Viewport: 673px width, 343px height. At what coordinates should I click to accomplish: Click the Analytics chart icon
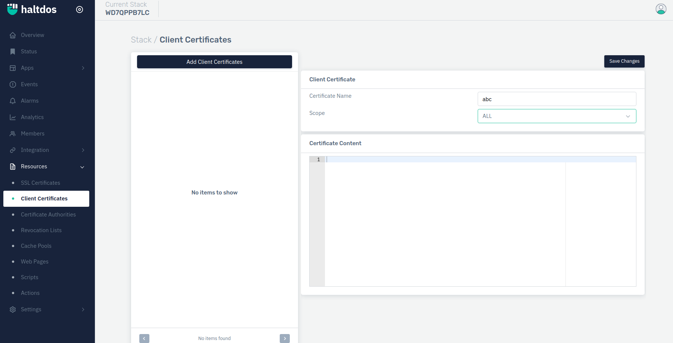click(x=13, y=117)
